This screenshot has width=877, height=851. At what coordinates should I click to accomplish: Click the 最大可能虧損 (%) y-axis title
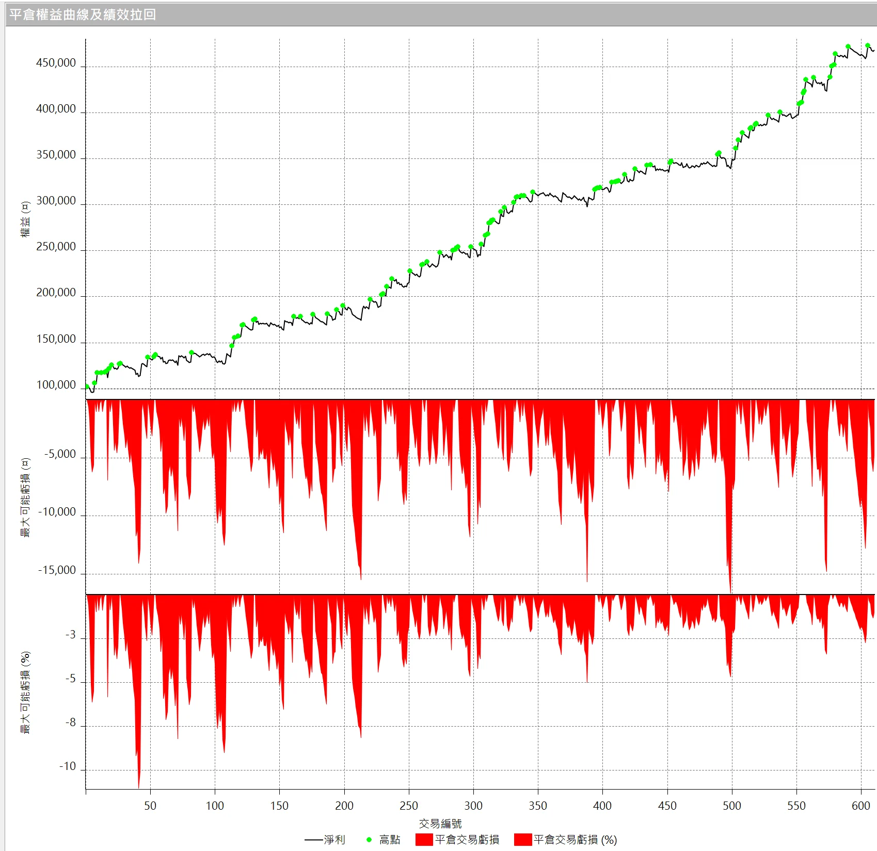(25, 692)
